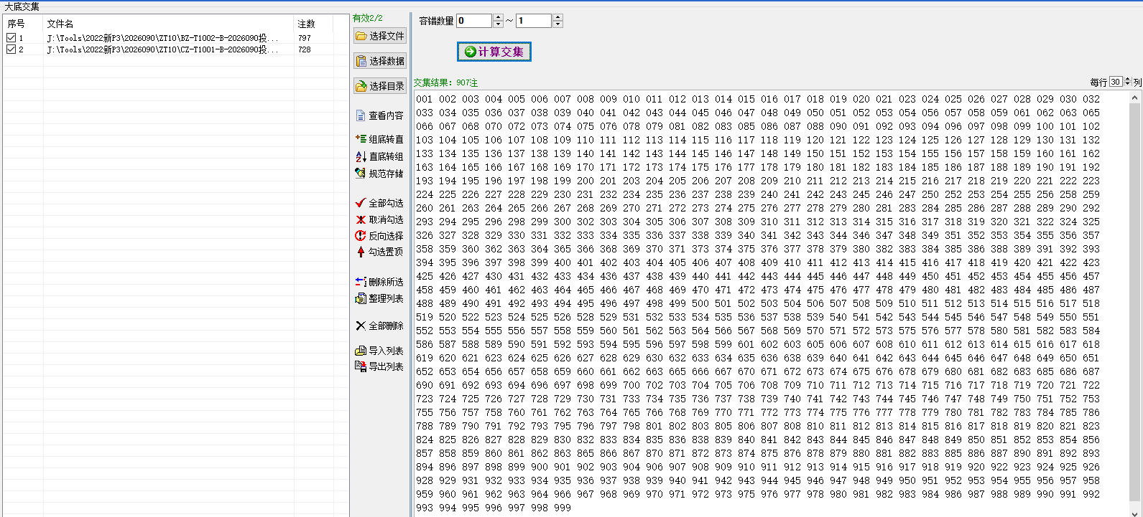The width and height of the screenshot is (1143, 517).
Task: Focus the 每行 field showing 30
Action: [1116, 82]
